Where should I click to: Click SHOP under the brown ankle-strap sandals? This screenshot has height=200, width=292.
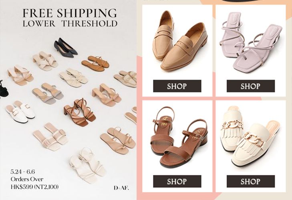[177, 181]
